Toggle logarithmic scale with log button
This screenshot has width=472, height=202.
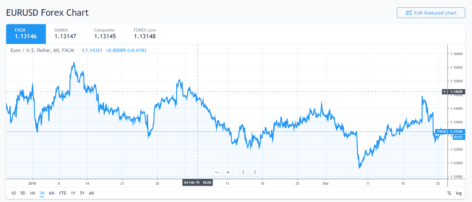459,193
